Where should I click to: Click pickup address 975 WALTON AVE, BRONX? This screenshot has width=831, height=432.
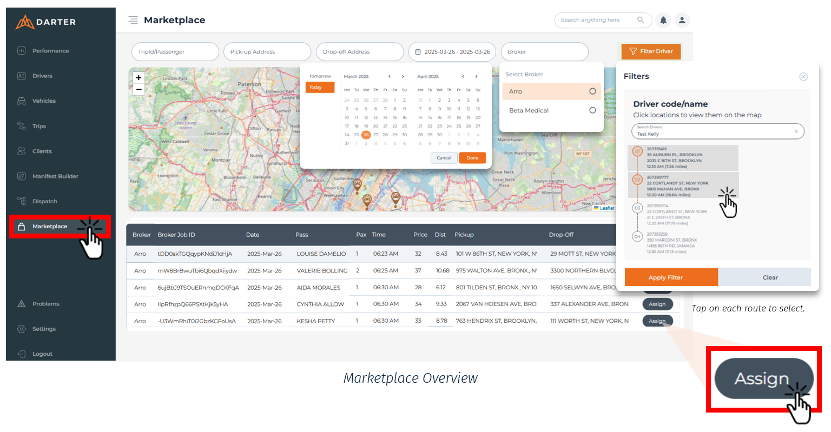pyautogui.click(x=496, y=271)
